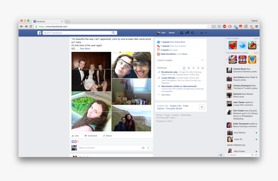This screenshot has height=181, width=278.
Task: Click the chat sidebar Search field
Action: (239, 155)
